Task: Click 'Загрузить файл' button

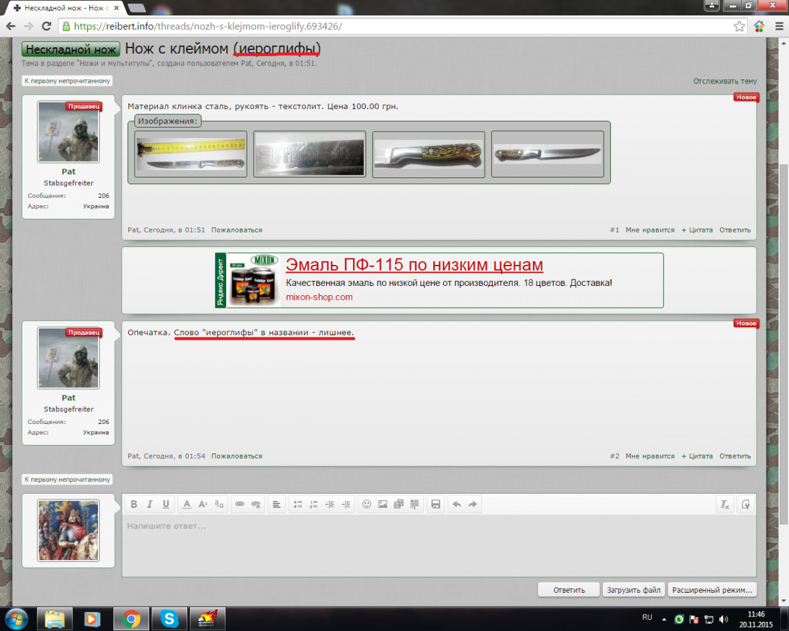Action: tap(634, 590)
